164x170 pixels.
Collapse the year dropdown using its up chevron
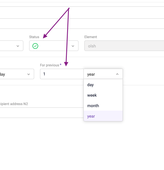point(117,74)
